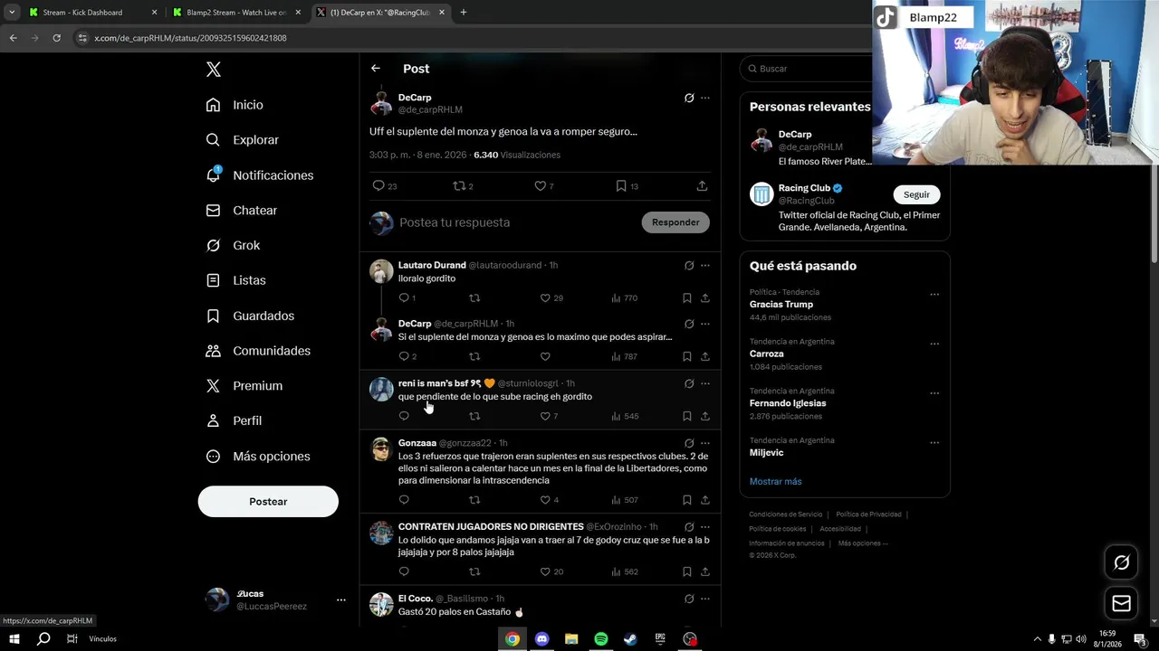The height and width of the screenshot is (651, 1159).
Task: Click the Comunidades people icon
Action: (213, 351)
